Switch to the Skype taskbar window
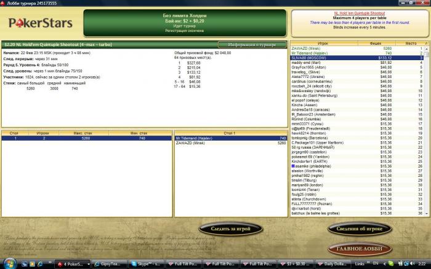 147,264
